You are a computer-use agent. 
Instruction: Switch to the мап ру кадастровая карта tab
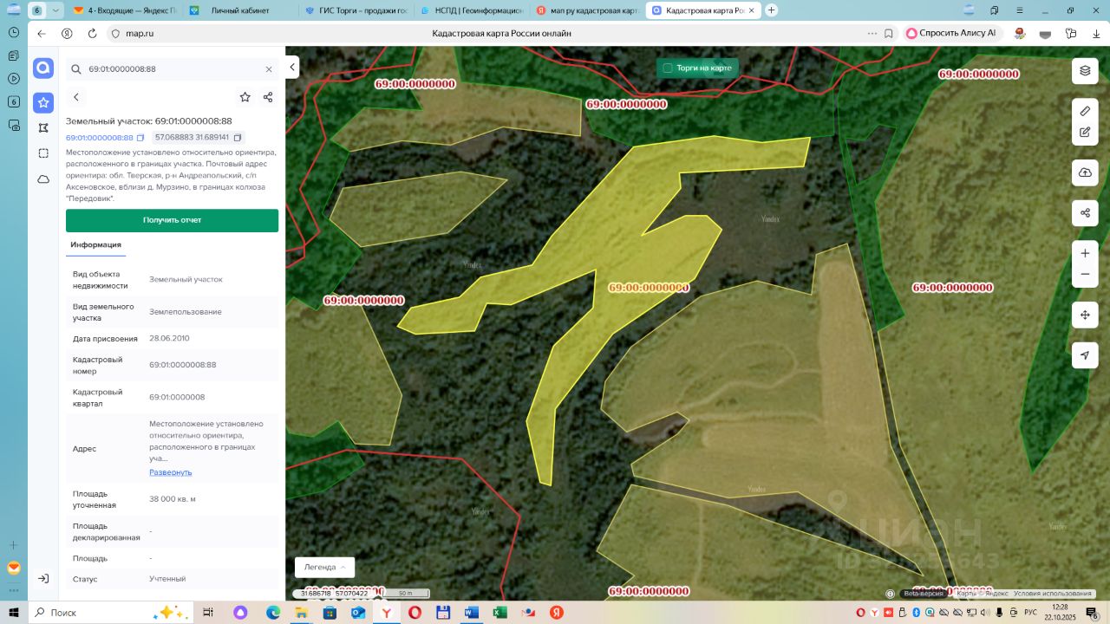coord(588,10)
